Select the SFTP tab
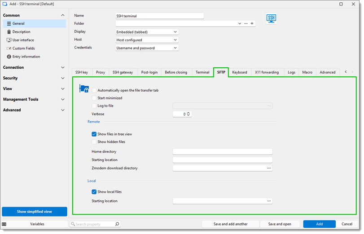 (x=221, y=72)
